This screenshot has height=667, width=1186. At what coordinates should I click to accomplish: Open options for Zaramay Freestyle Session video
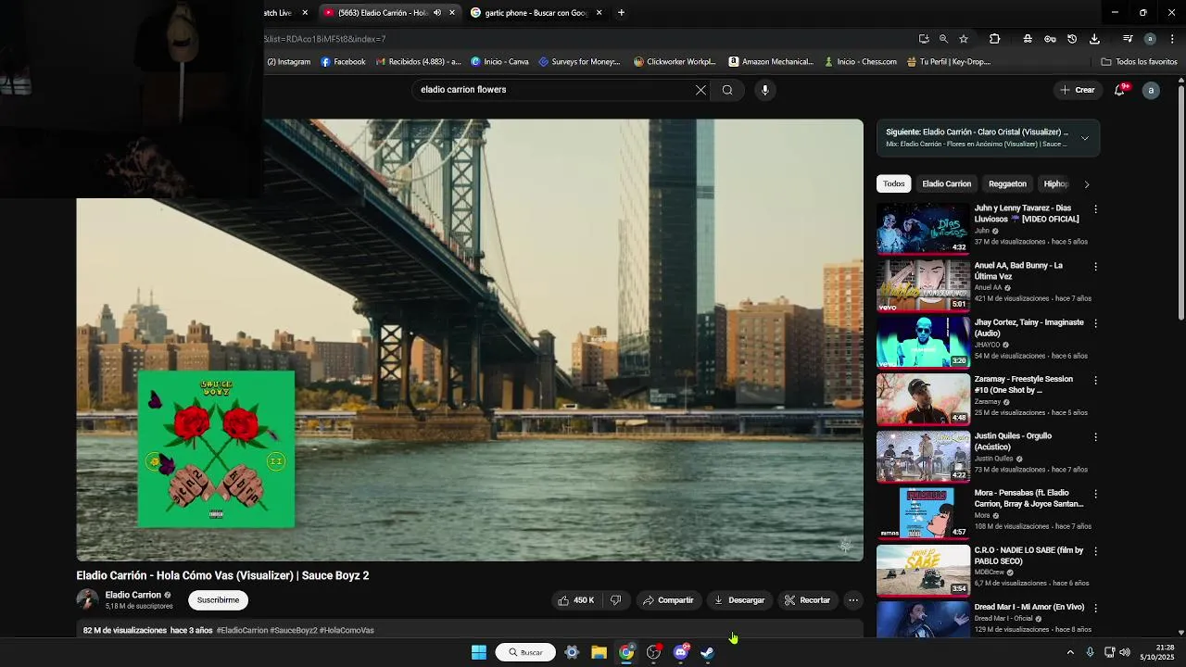1095,381
